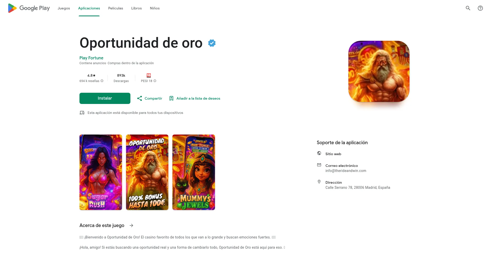Click the envelope icon for Correo electrónico

[319, 165]
